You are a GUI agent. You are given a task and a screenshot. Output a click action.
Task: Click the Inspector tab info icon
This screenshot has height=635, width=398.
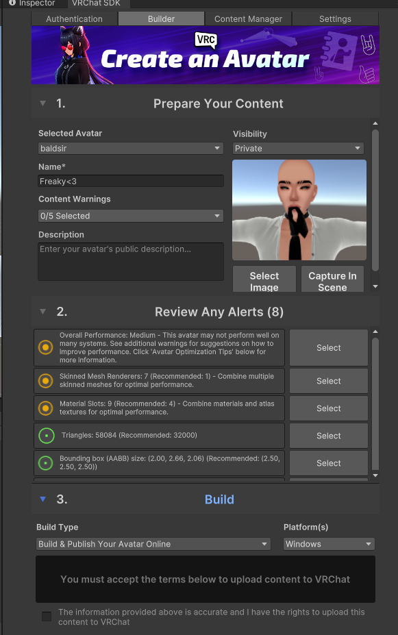pos(12,3)
